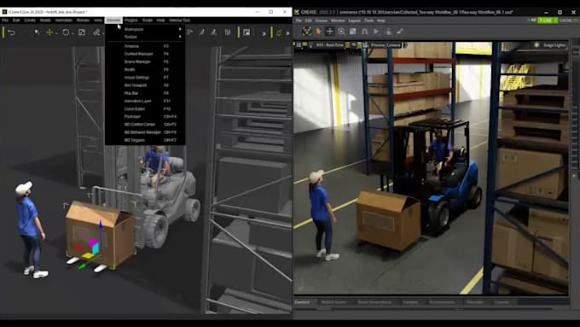
Task: Open the Omniverse Layout menu
Action: click(354, 20)
